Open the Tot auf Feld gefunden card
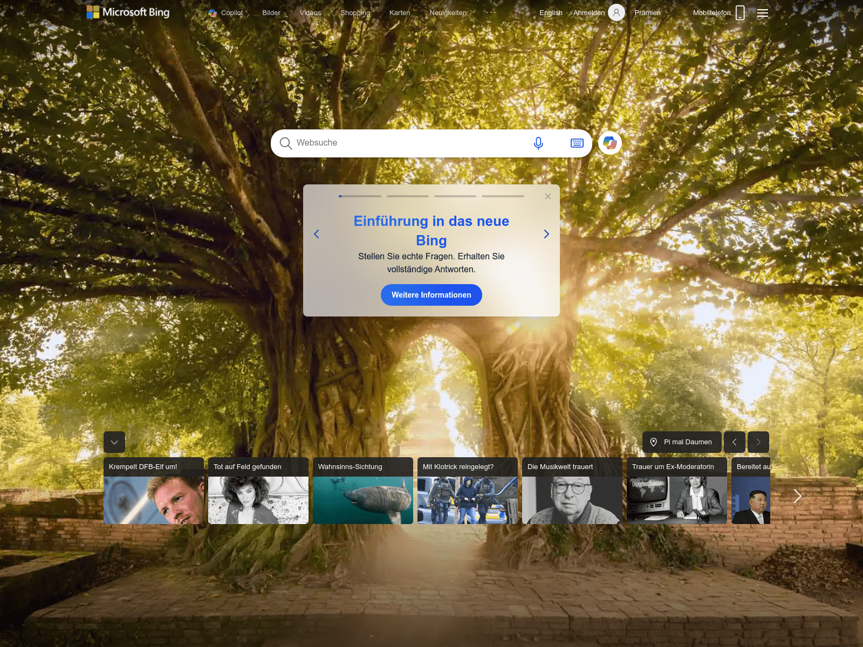The width and height of the screenshot is (863, 647). [258, 491]
